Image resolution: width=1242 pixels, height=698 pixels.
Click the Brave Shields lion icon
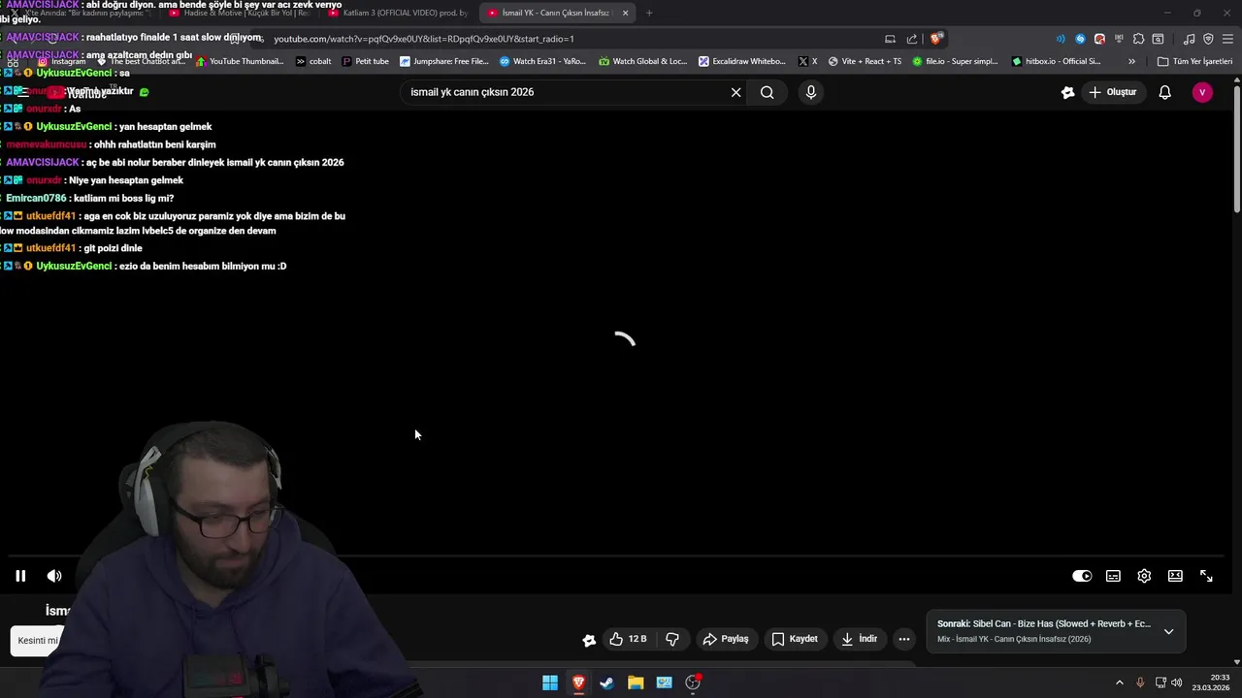click(x=935, y=39)
